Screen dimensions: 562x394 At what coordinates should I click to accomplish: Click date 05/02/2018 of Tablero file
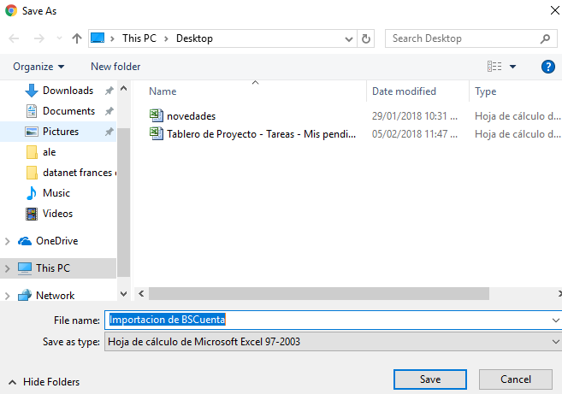pyautogui.click(x=414, y=134)
